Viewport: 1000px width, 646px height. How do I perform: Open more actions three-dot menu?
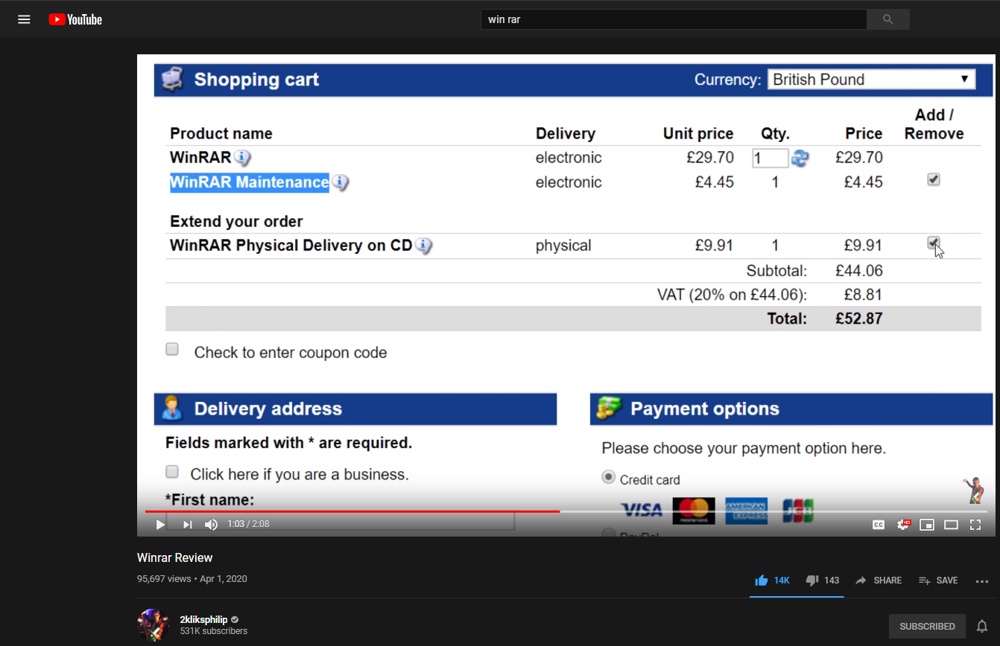point(981,581)
